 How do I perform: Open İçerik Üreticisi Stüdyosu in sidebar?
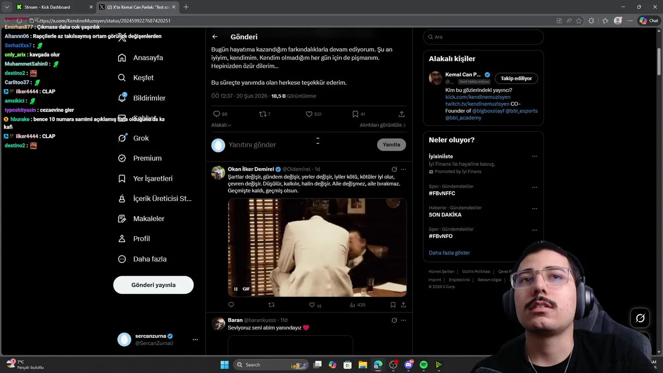tap(155, 198)
